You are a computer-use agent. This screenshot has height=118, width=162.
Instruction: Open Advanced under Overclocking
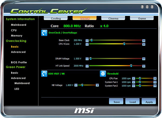pyautogui.click(x=18, y=52)
